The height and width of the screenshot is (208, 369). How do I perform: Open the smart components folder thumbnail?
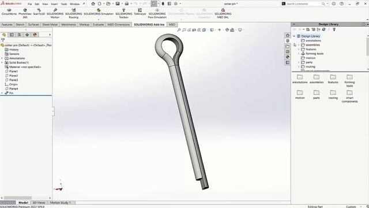tap(350, 96)
